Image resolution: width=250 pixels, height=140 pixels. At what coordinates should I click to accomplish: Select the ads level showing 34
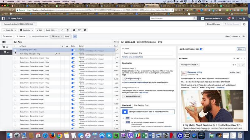click(x=6, y=52)
